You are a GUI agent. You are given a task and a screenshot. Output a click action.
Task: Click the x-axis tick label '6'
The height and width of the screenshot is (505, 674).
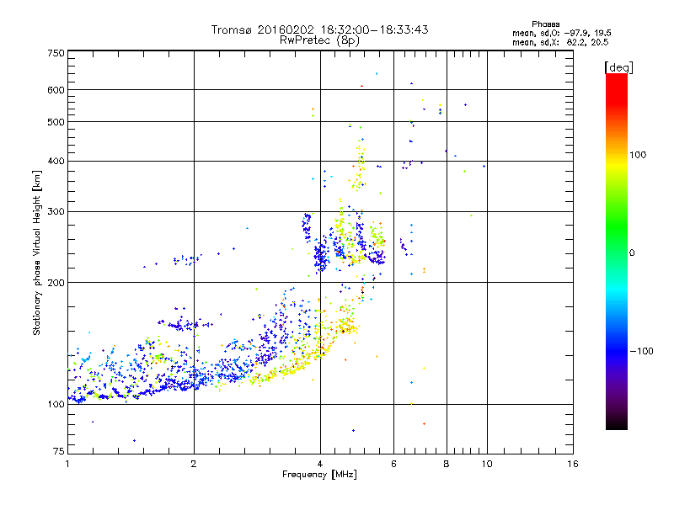[x=393, y=464]
